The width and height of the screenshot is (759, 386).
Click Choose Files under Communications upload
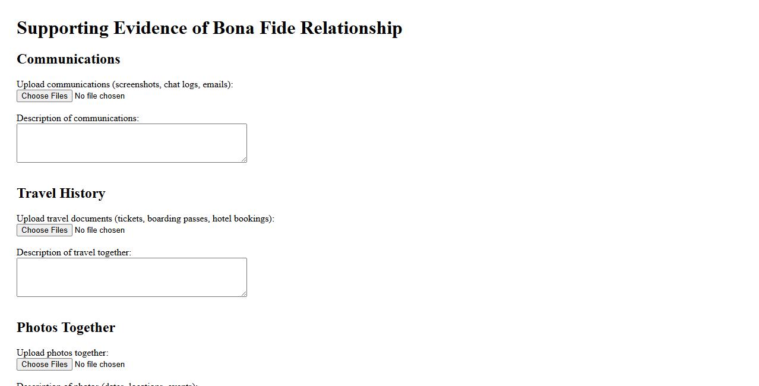(x=45, y=96)
